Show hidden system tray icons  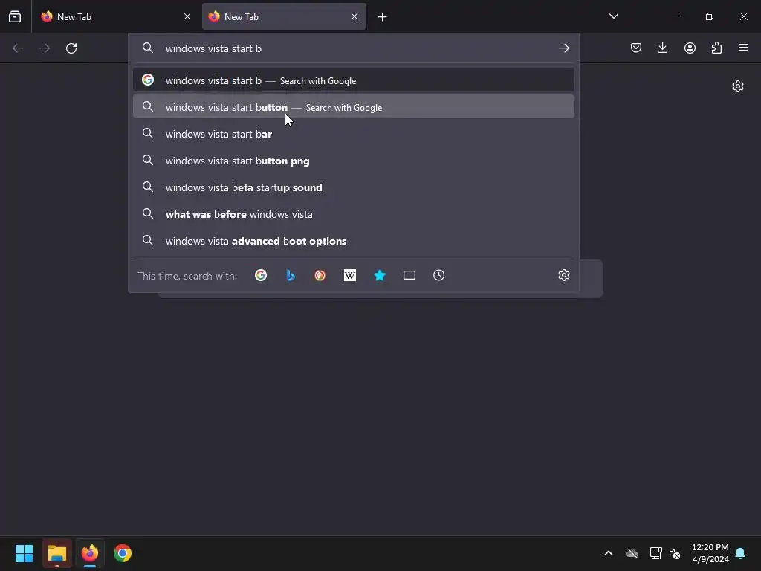click(608, 553)
